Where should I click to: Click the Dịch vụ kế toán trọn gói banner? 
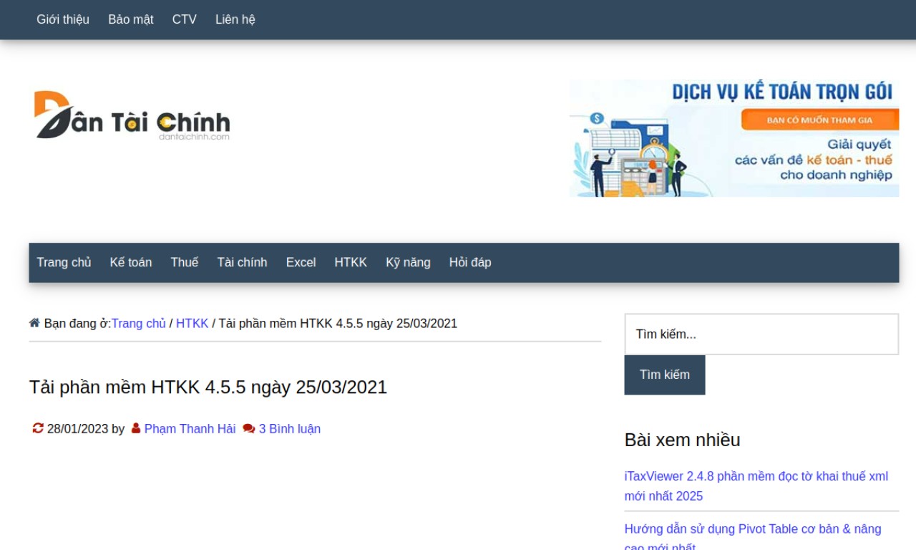point(734,138)
